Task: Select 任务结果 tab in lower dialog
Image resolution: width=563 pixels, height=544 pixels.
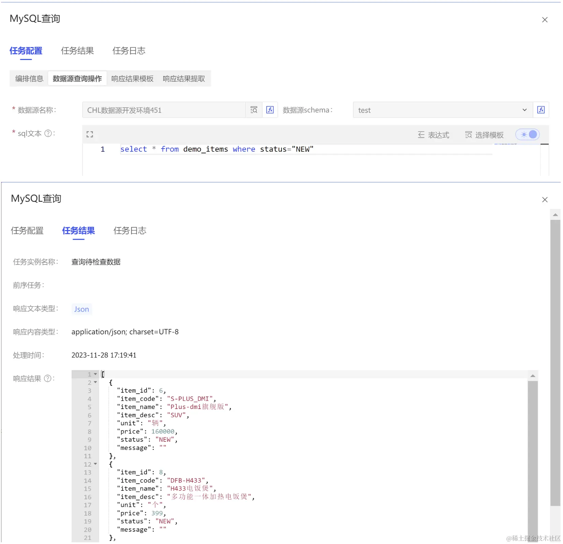Action: 78,231
